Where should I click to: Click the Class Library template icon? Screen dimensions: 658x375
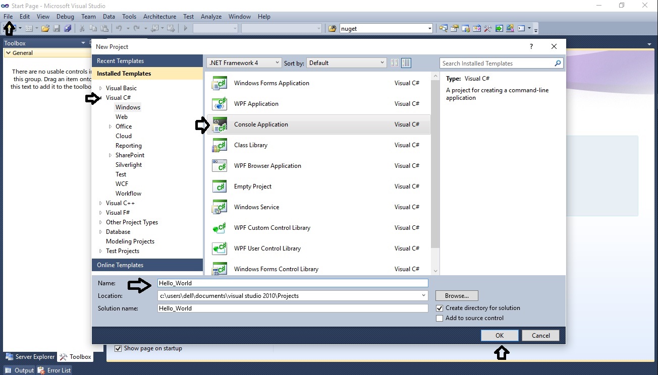(219, 145)
